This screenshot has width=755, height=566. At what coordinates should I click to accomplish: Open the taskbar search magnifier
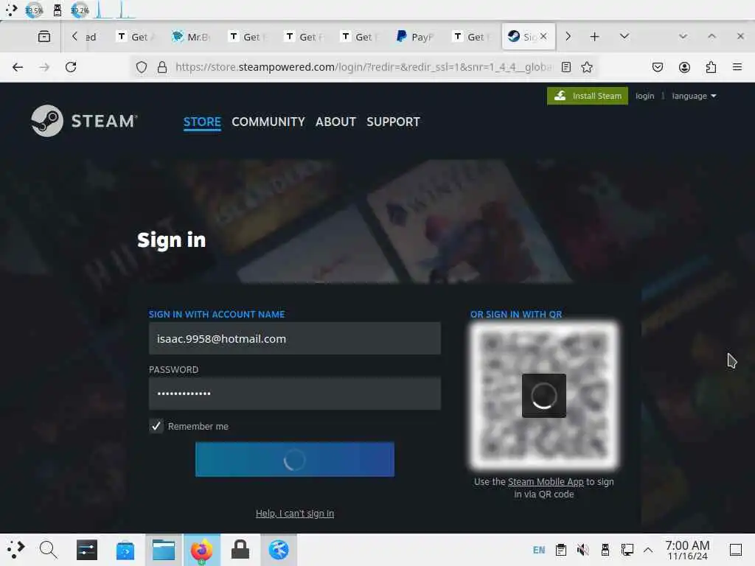(48, 550)
